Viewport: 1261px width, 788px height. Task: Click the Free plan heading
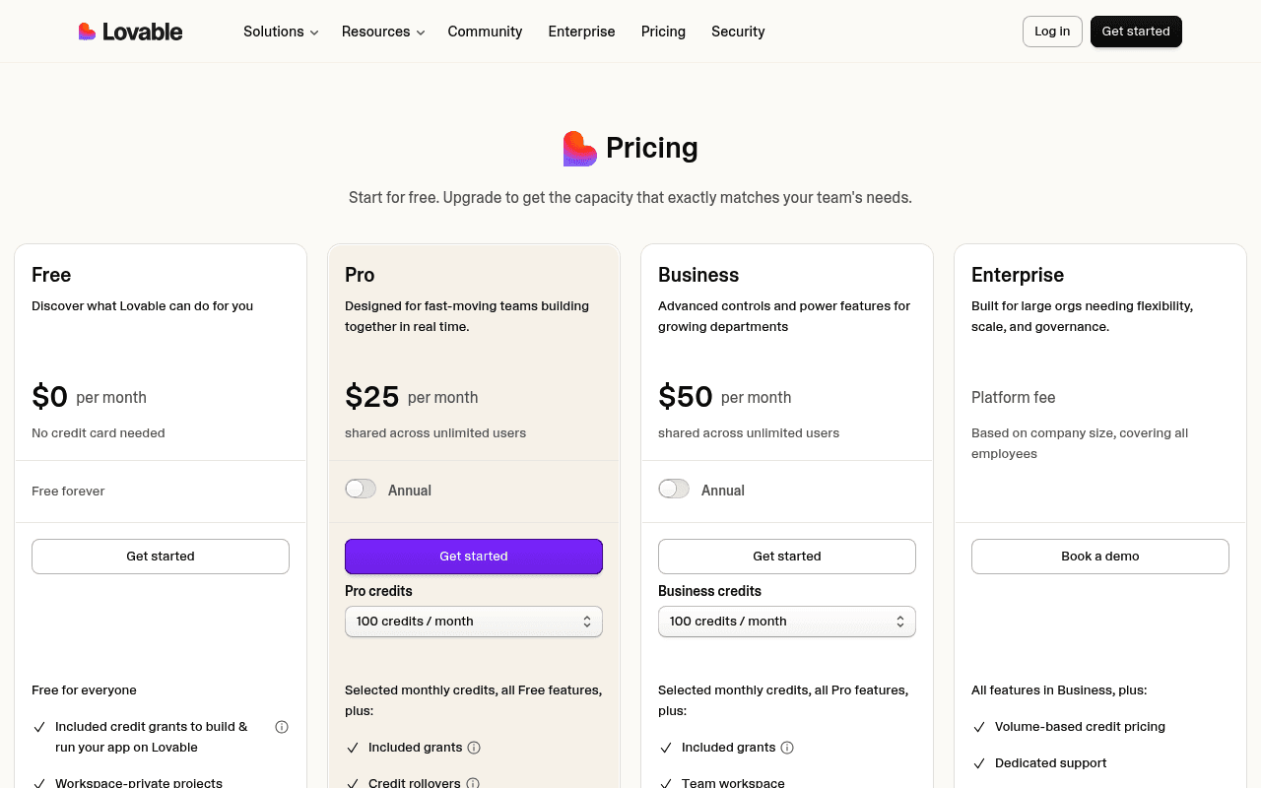coord(51,275)
